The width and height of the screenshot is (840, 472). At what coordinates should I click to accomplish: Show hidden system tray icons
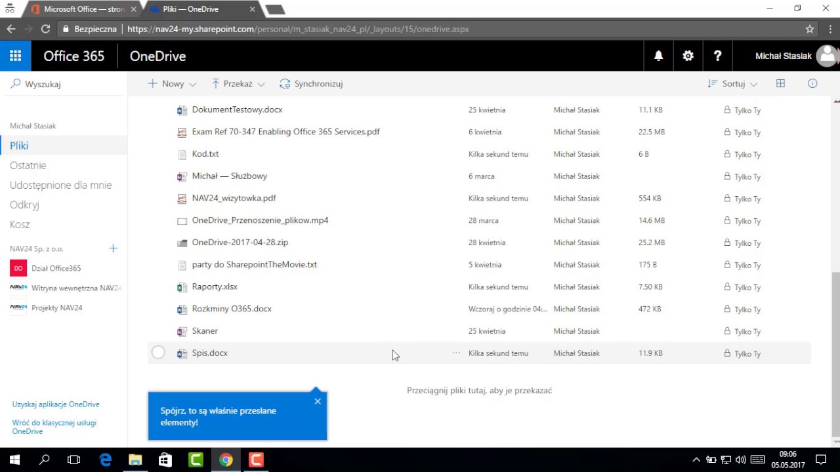point(696,460)
